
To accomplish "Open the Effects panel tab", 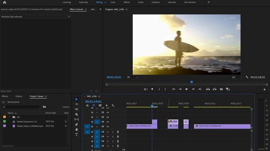I will 5,96.
